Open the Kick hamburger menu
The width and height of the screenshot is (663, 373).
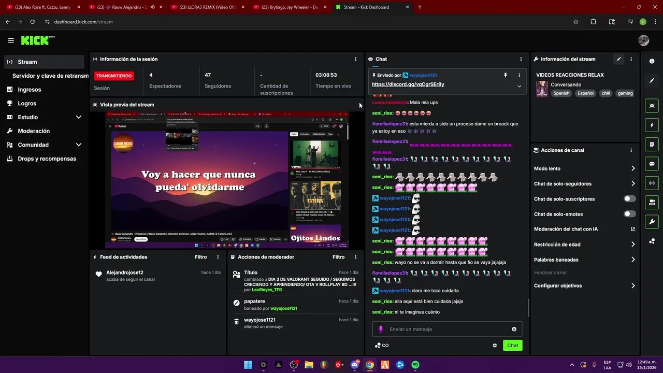pyautogui.click(x=11, y=40)
